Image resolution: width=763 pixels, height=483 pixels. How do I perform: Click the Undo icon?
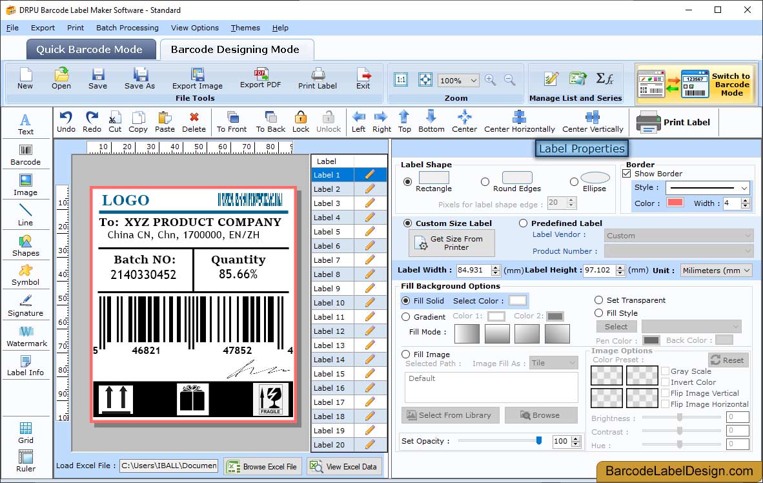point(66,122)
